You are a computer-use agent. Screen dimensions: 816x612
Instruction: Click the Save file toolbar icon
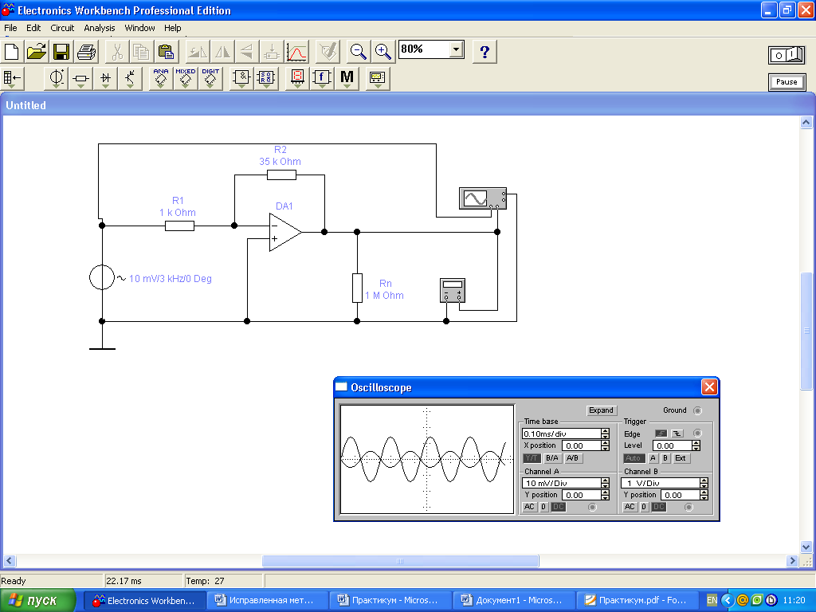[61, 52]
